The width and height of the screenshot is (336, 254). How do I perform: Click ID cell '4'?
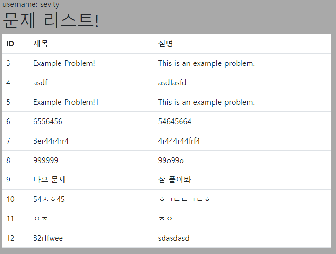tap(8, 82)
